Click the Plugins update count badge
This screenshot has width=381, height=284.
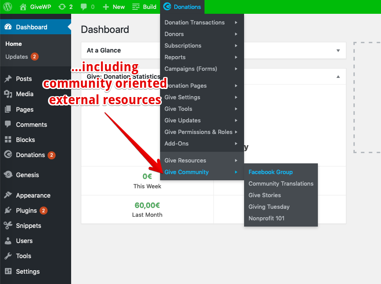(44, 211)
